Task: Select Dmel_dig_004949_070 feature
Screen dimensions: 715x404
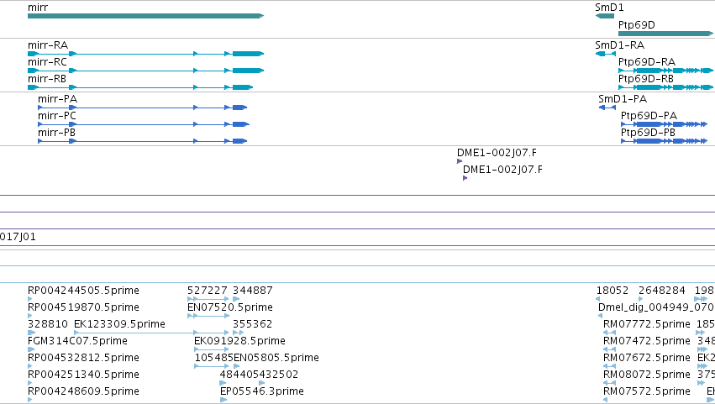Action: point(655,307)
